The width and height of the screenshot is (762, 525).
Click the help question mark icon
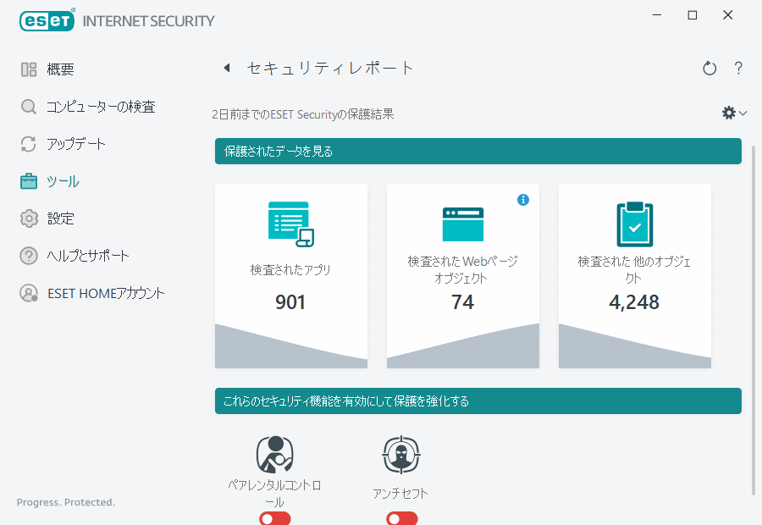tap(738, 68)
